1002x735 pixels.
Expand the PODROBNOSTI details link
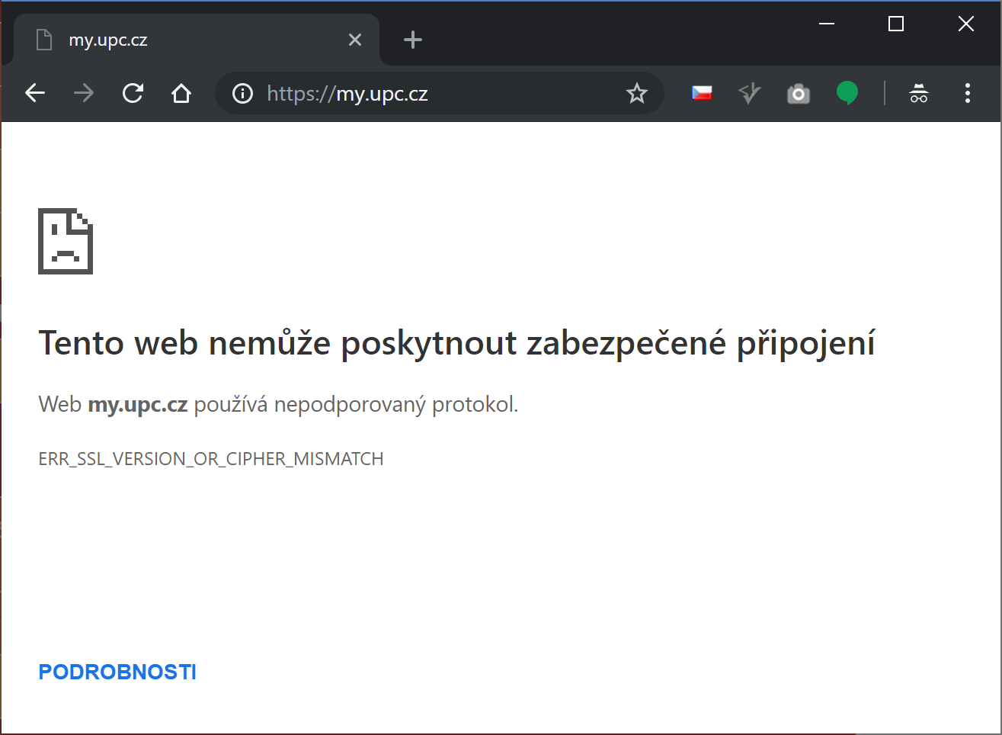pos(117,672)
